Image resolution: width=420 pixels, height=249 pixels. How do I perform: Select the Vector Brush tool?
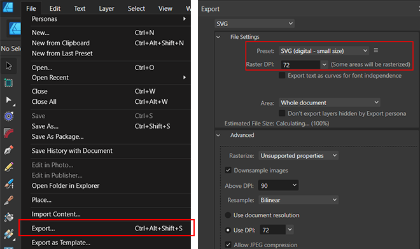[8, 183]
